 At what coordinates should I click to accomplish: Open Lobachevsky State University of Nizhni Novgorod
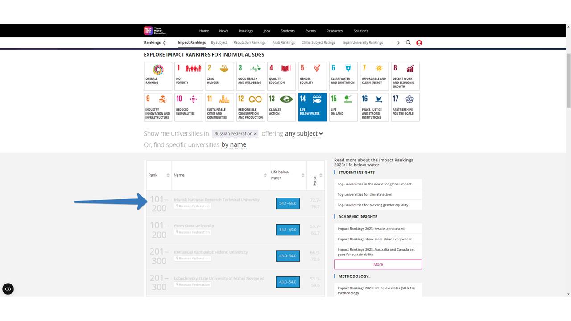219,278
